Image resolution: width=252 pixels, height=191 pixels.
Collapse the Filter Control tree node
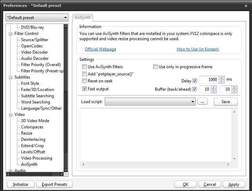(11, 34)
